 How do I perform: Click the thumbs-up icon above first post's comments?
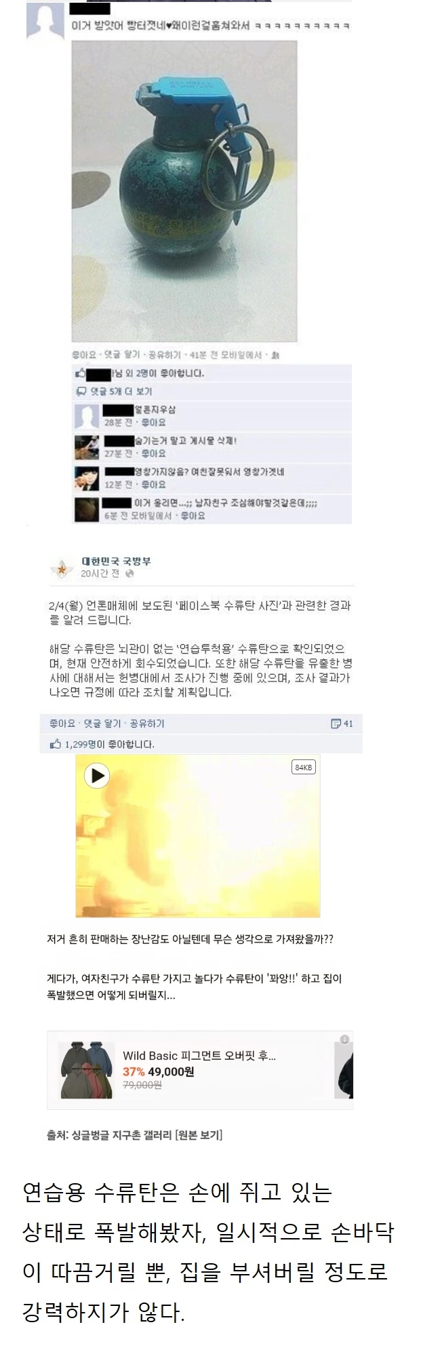(80, 374)
